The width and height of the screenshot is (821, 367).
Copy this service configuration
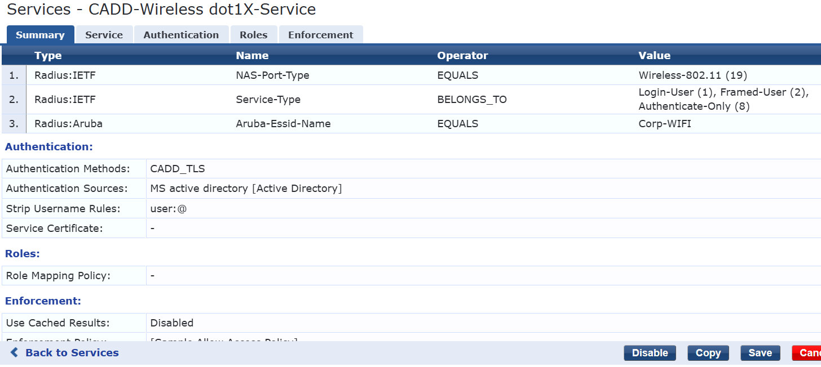tap(708, 352)
